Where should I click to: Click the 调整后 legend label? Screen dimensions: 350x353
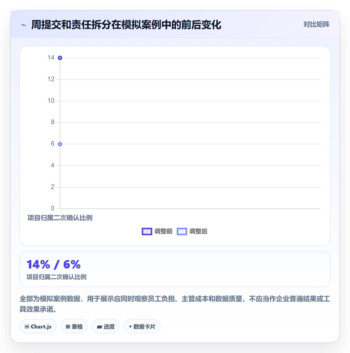click(x=198, y=231)
